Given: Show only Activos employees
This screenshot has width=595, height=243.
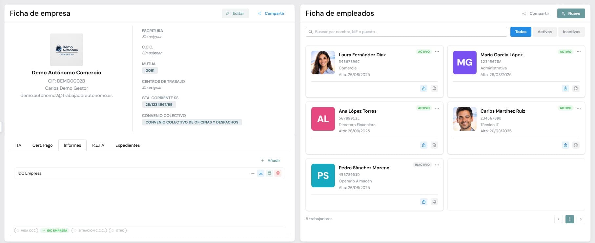Looking at the screenshot, I should tap(545, 32).
